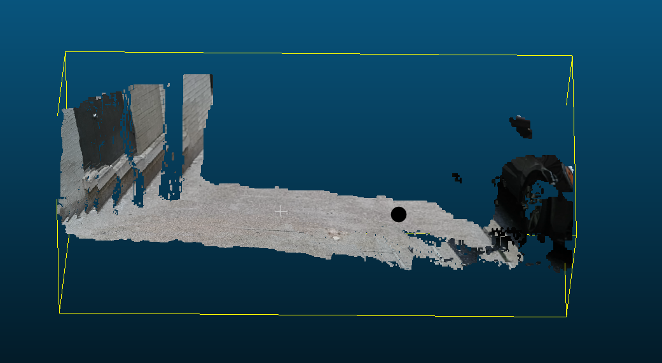Click the black circular marker on the ground

398,214
